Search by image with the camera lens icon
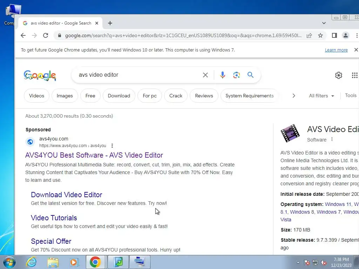359x269 pixels. click(237, 75)
